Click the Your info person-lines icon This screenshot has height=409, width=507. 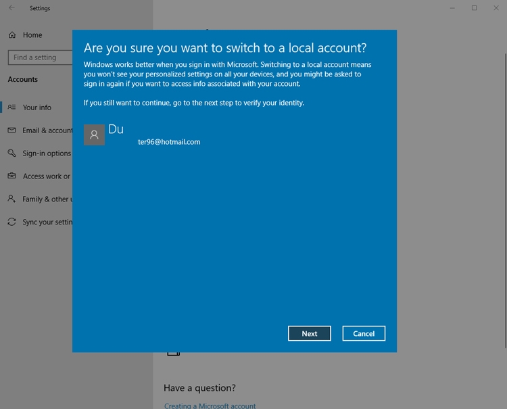point(11,107)
